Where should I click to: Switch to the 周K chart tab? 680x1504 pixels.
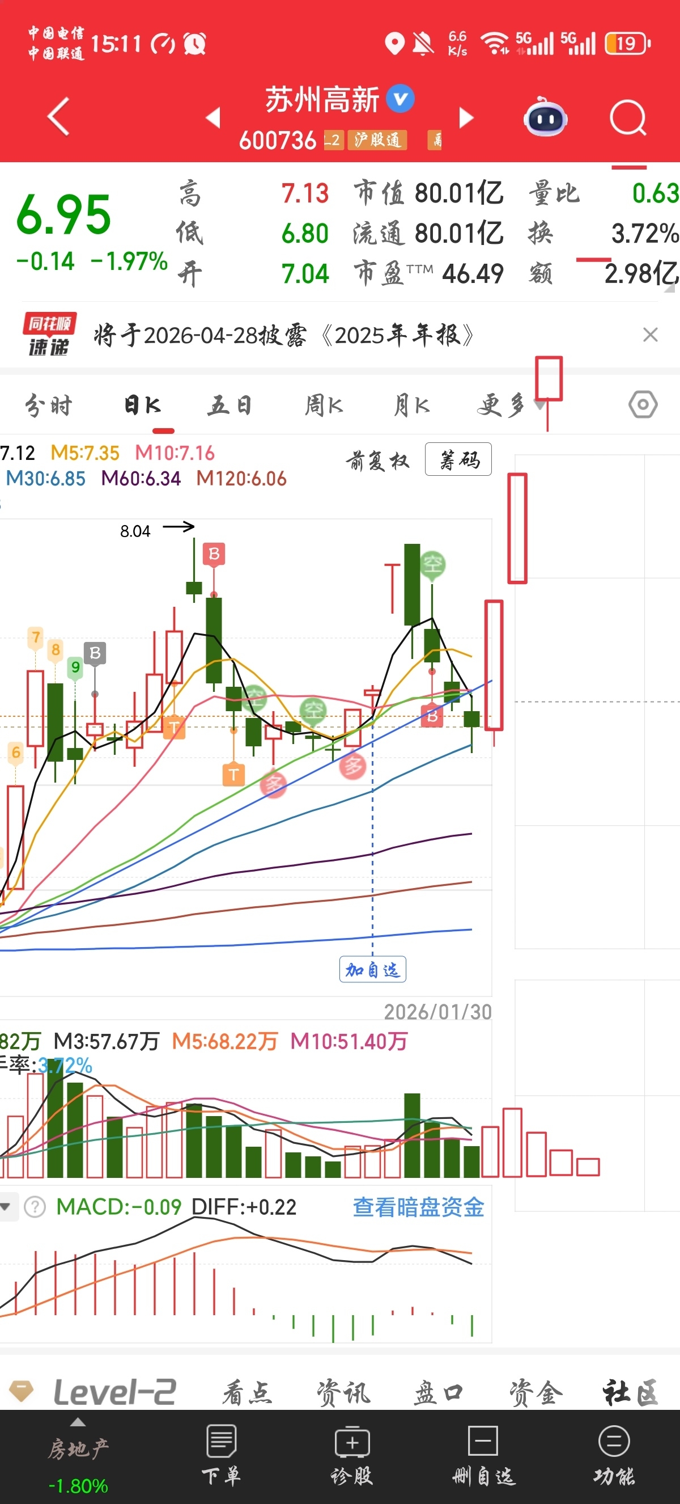(324, 405)
